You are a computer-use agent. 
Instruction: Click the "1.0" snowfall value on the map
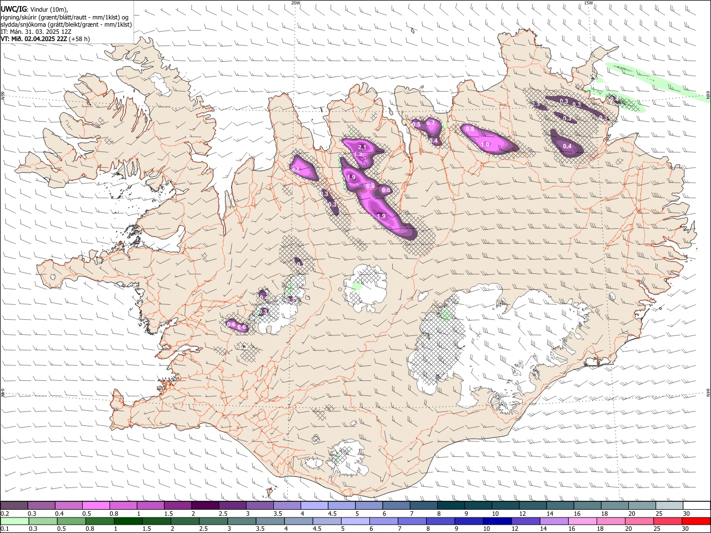coord(485,144)
